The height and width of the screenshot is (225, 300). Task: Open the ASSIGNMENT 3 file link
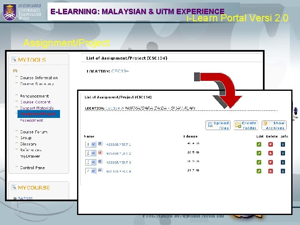pyautogui.click(x=118, y=162)
